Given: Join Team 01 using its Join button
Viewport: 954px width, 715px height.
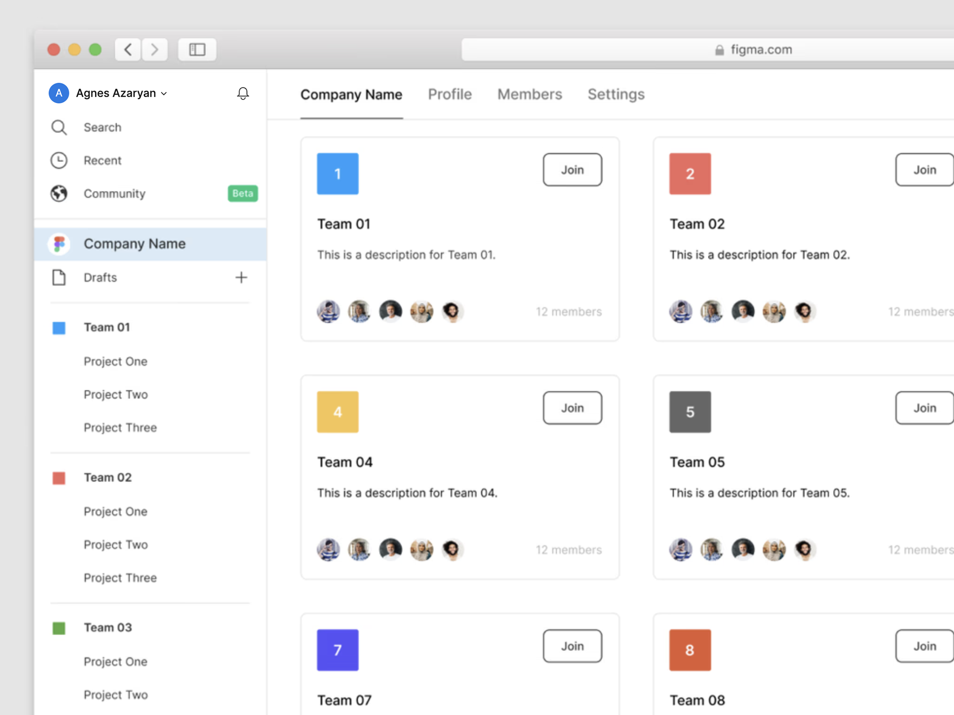Looking at the screenshot, I should coord(572,170).
